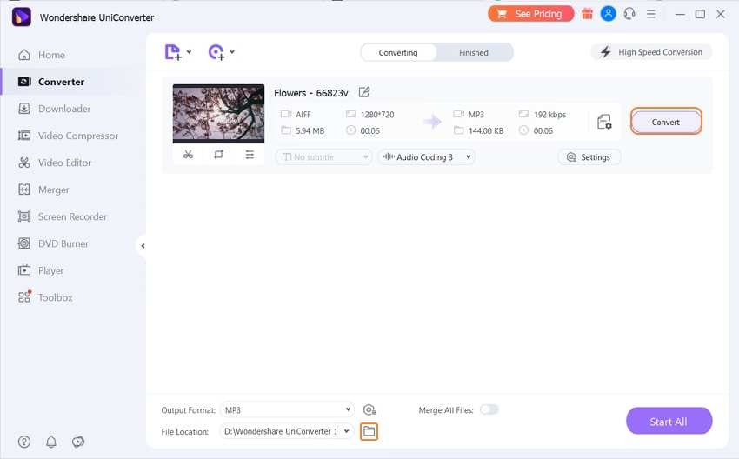The width and height of the screenshot is (739, 459).
Task: Open the help question mark icon
Action: click(x=24, y=442)
